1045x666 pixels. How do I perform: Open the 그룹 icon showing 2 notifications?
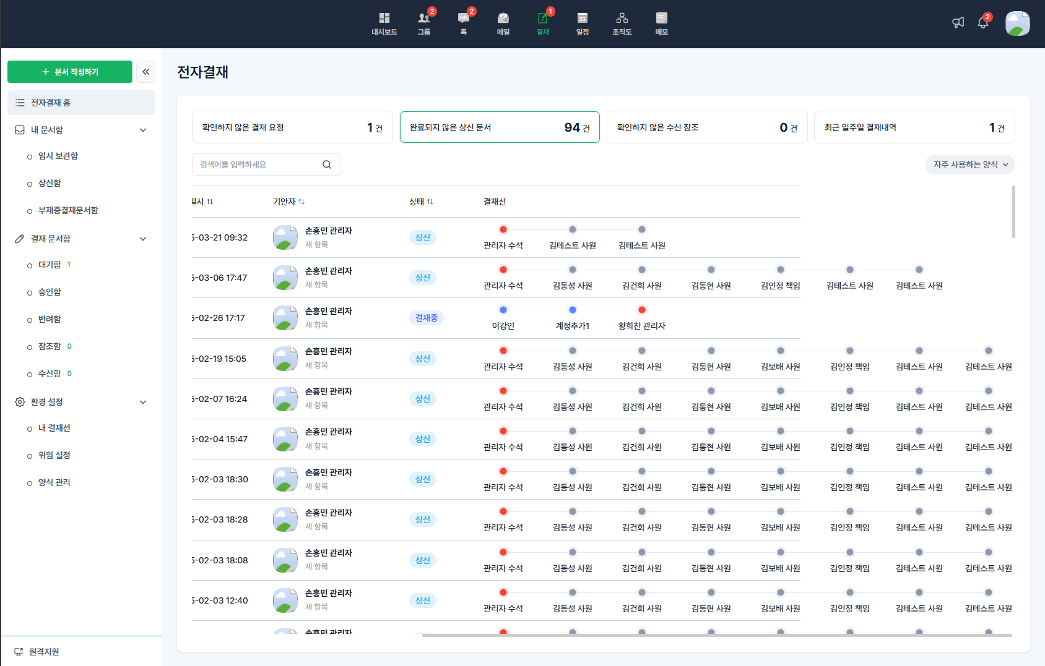423,23
